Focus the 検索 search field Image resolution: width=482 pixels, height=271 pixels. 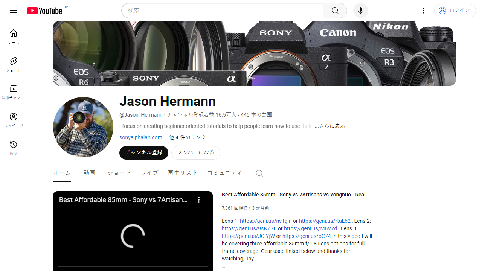[x=222, y=11]
